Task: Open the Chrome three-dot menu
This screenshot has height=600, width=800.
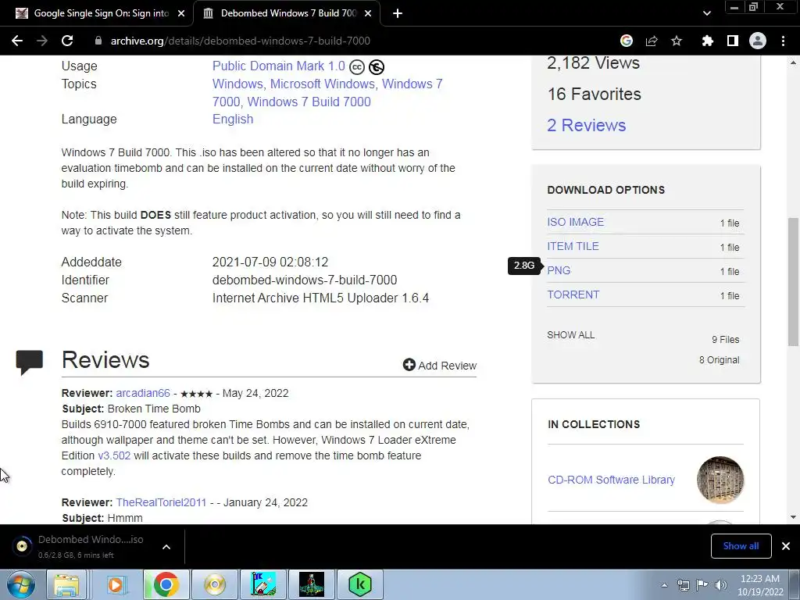Action: pyautogui.click(x=783, y=41)
